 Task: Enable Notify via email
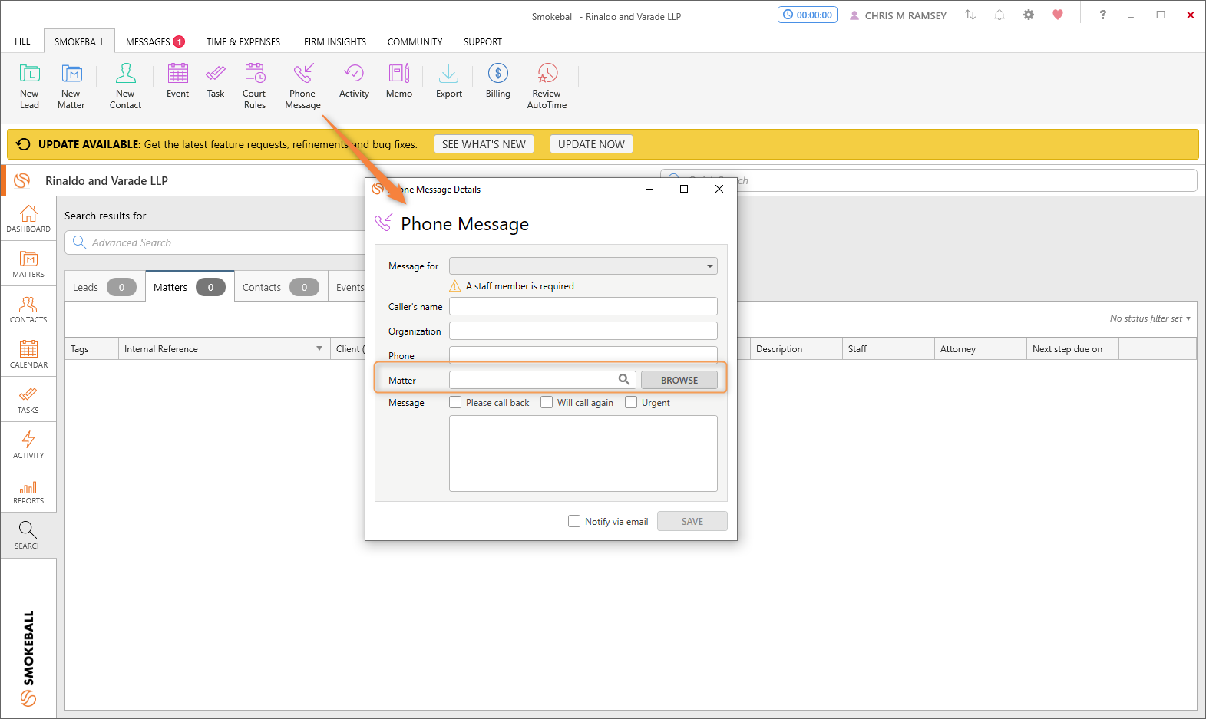coord(574,521)
